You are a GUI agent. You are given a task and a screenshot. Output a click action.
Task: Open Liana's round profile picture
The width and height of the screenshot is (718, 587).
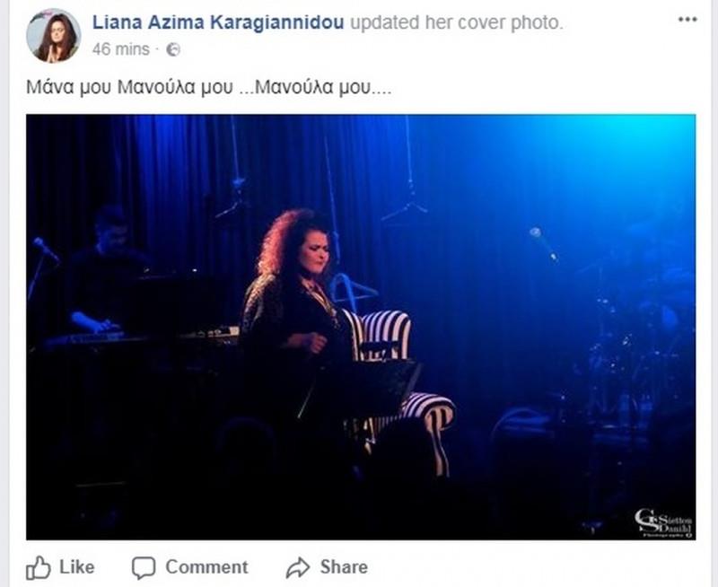pos(54,35)
